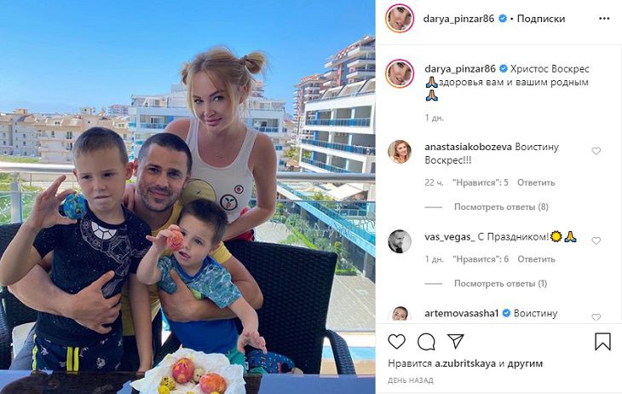Click the Подписки following button
Viewport: 622px width, 394px height.
[x=541, y=19]
